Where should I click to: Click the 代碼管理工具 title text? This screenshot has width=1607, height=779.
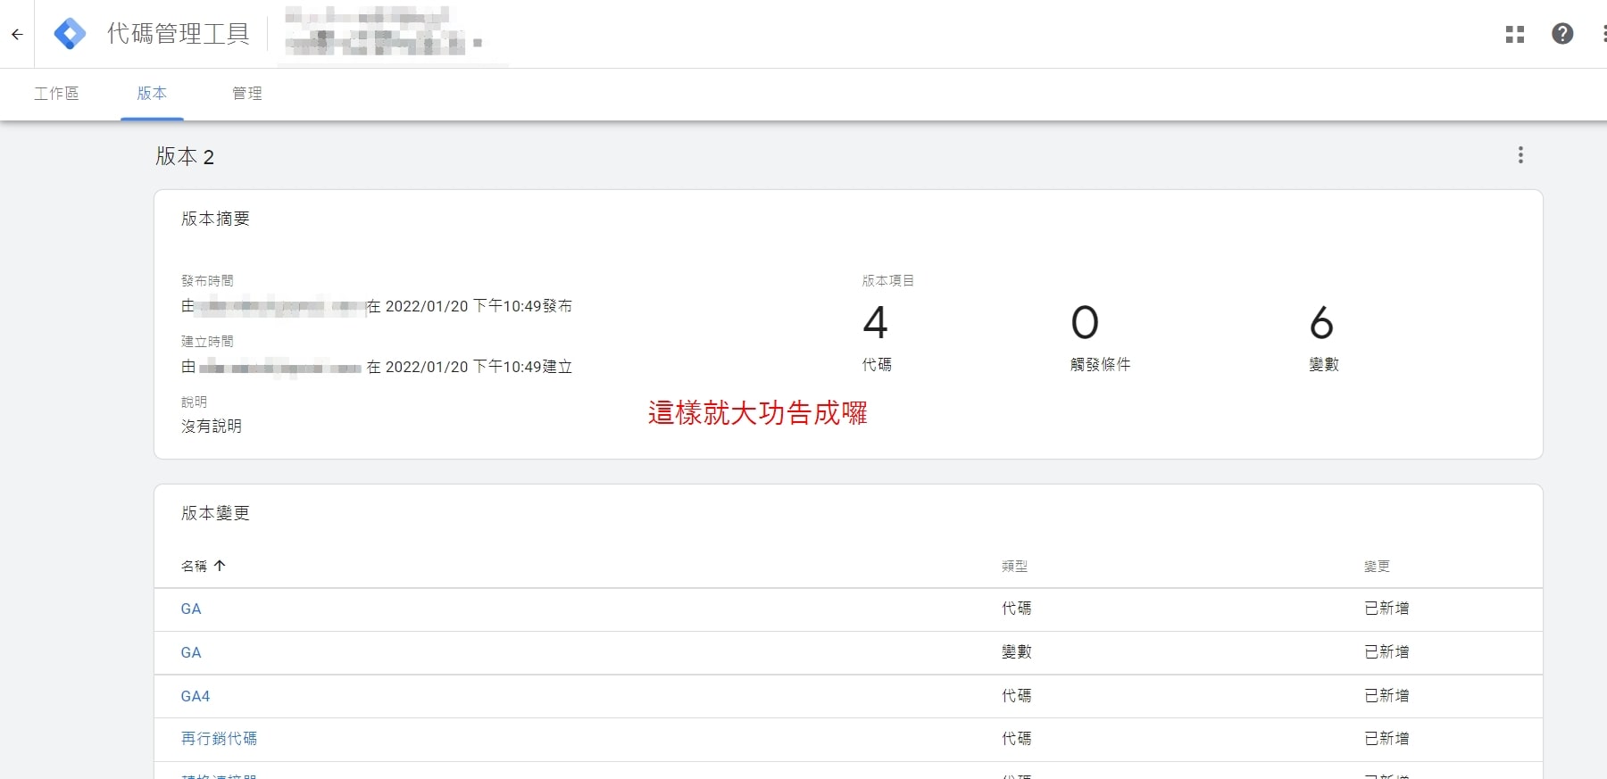pos(179,34)
